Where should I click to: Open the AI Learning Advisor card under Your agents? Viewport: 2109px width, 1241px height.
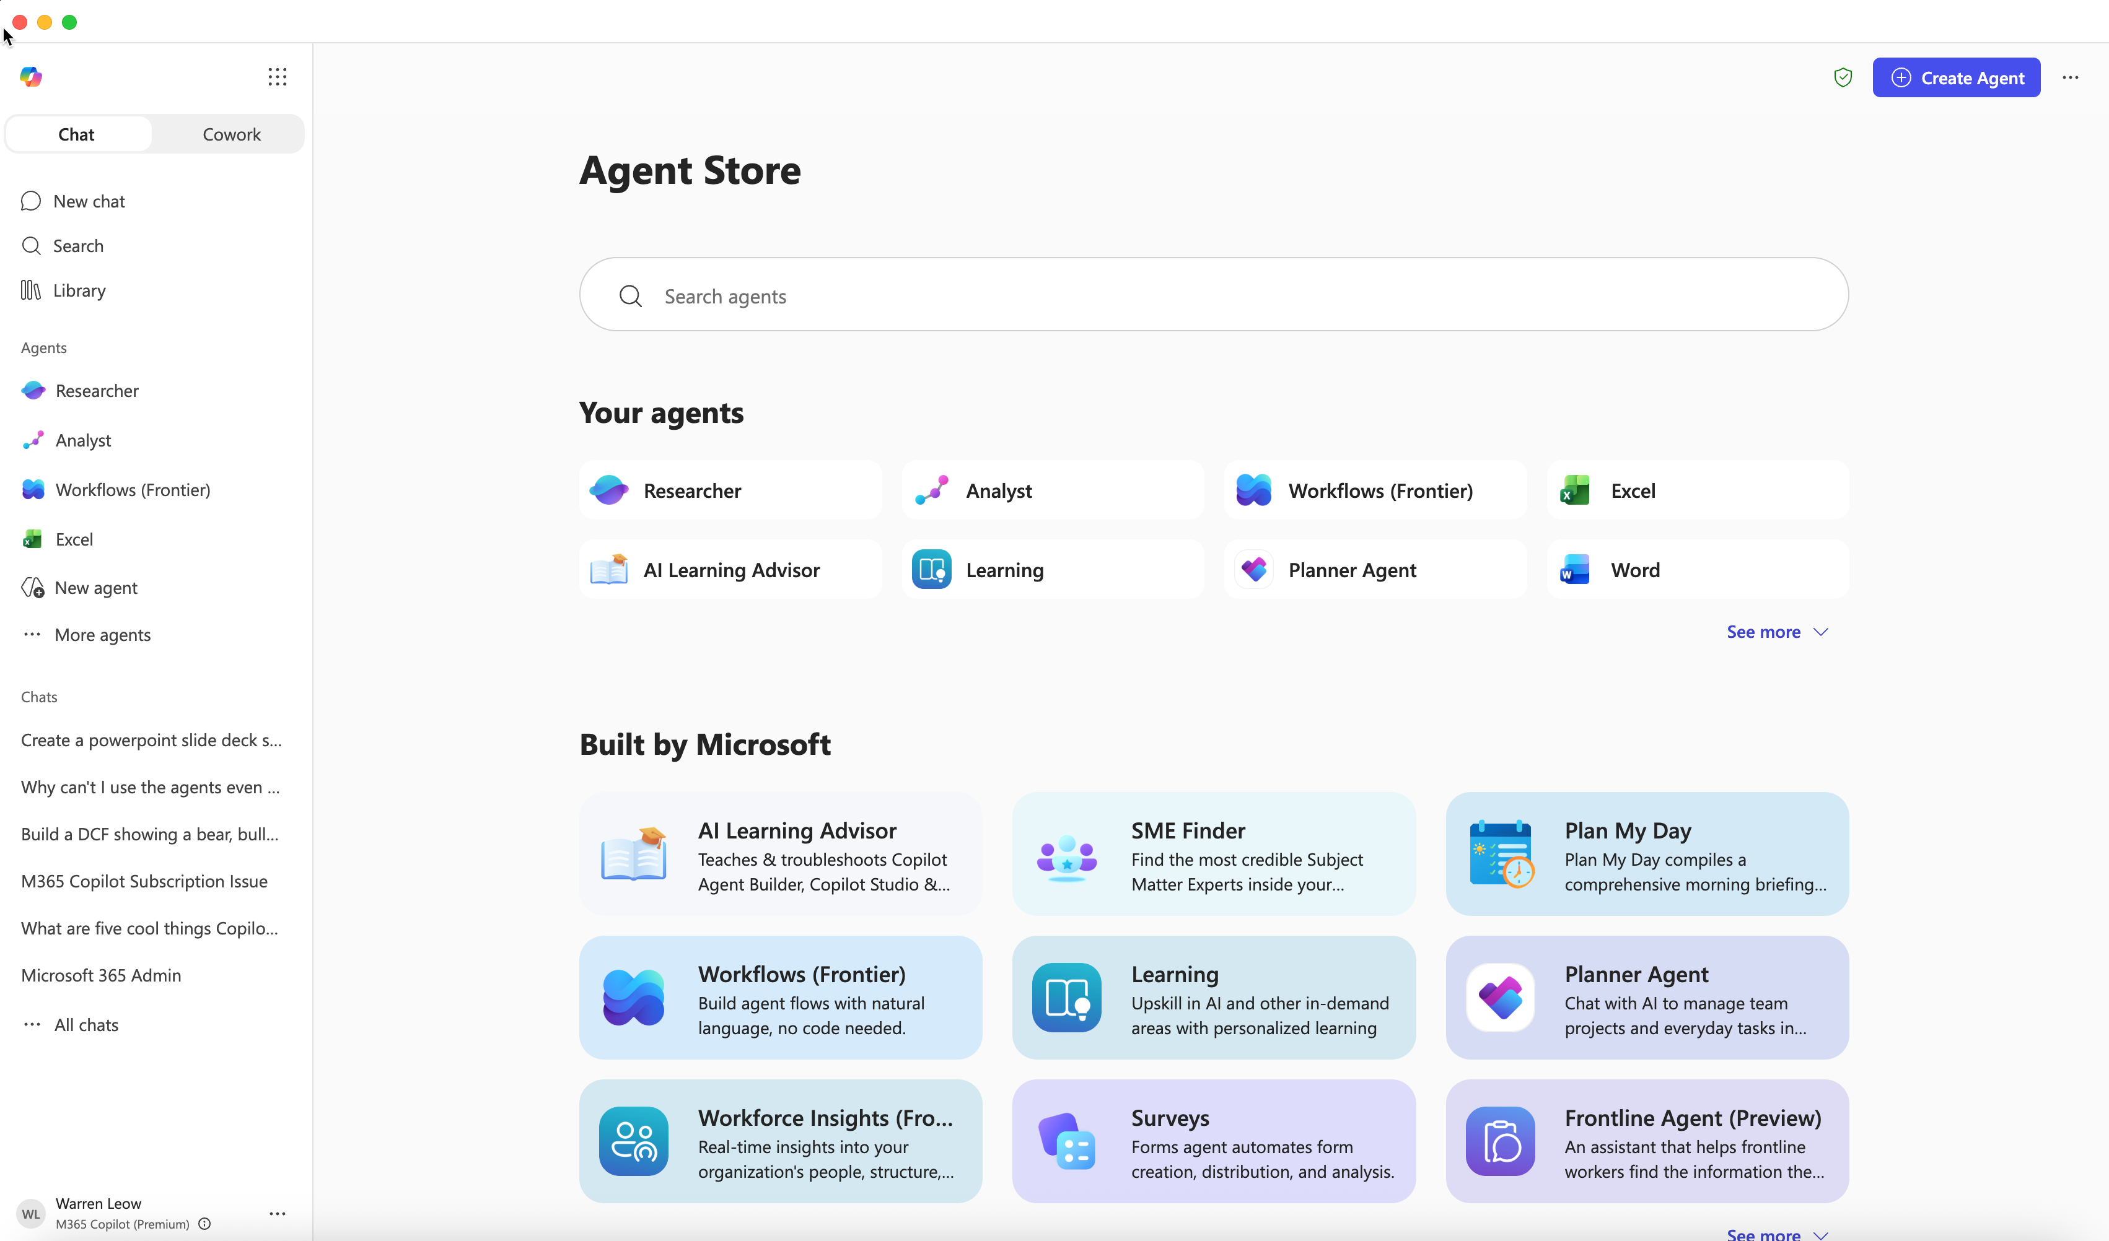tap(730, 570)
